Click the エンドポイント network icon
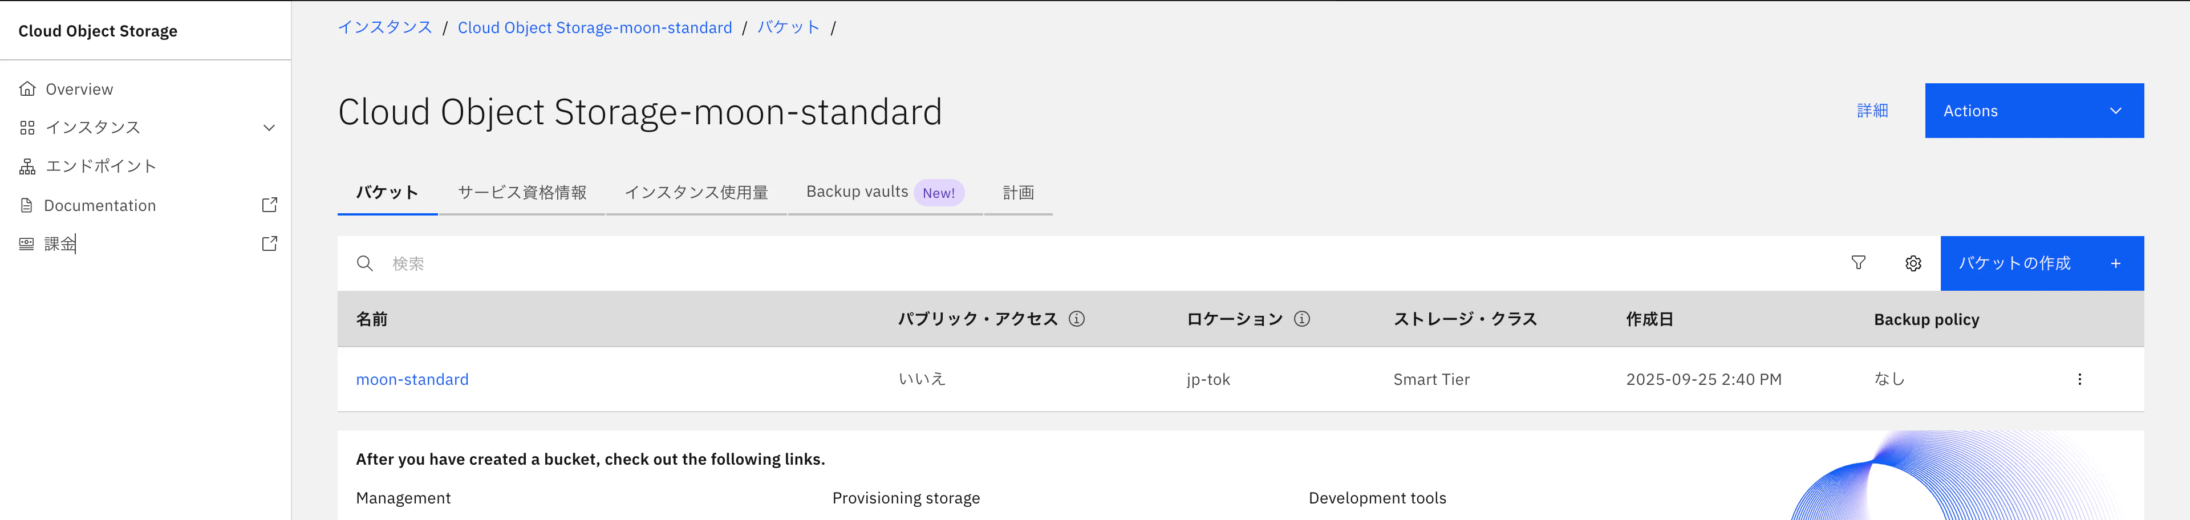 coord(27,166)
